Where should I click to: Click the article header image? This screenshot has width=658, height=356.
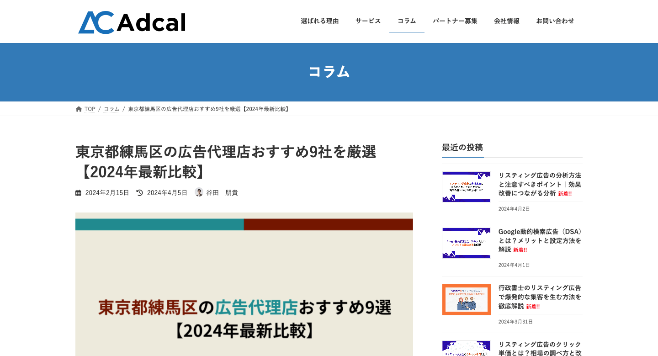pyautogui.click(x=244, y=283)
